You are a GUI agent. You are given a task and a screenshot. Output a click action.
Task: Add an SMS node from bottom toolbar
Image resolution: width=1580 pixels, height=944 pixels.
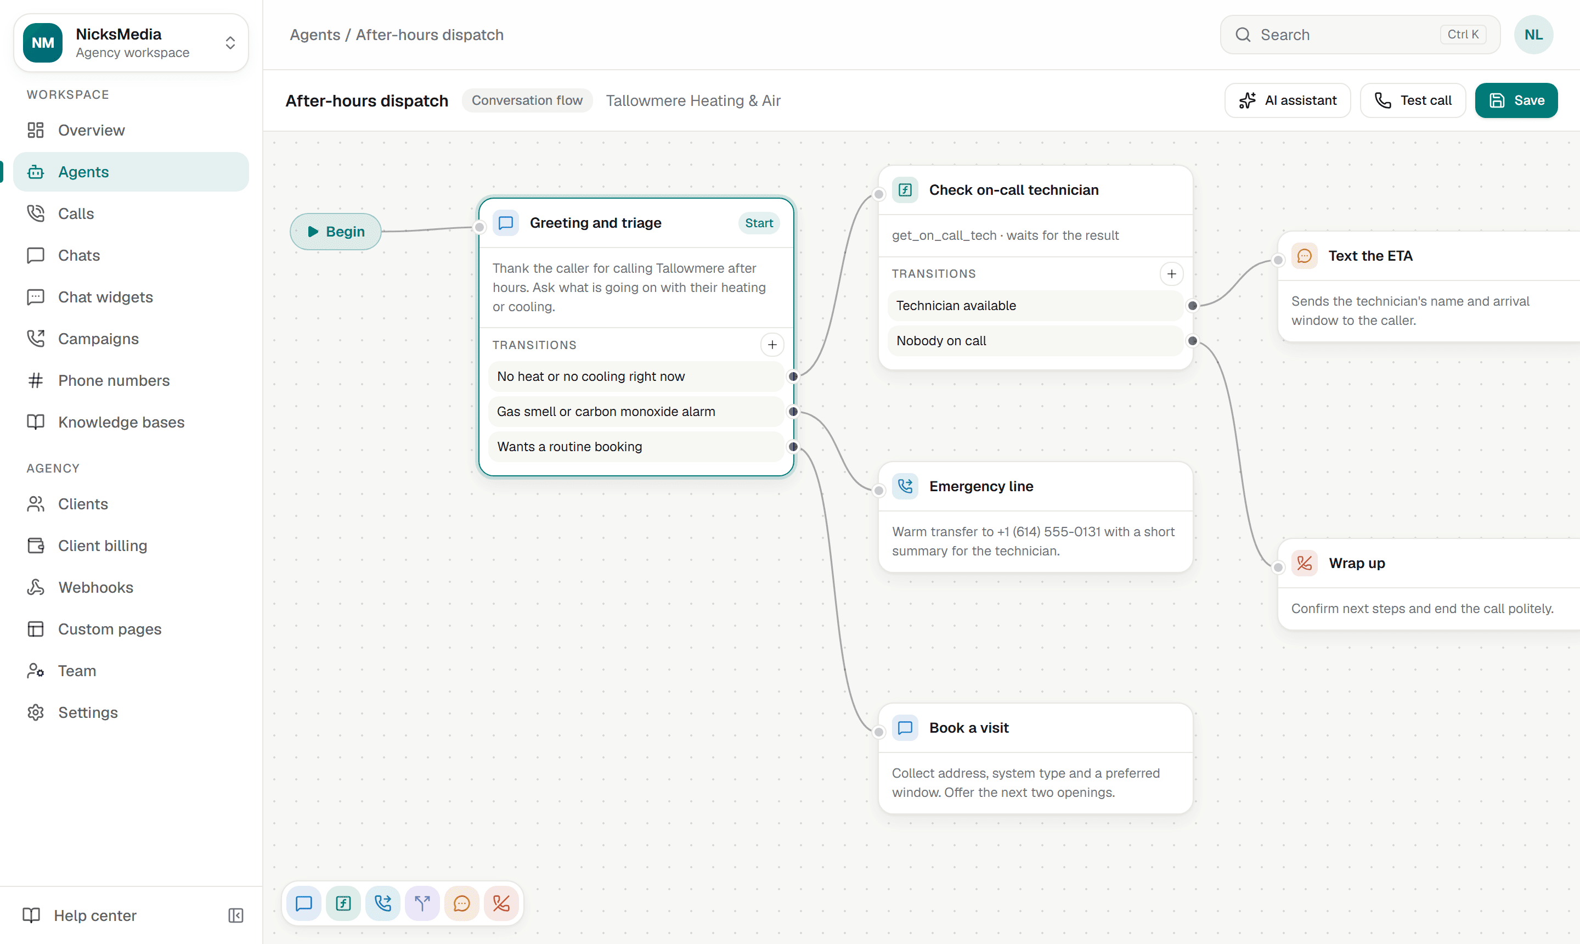(461, 903)
